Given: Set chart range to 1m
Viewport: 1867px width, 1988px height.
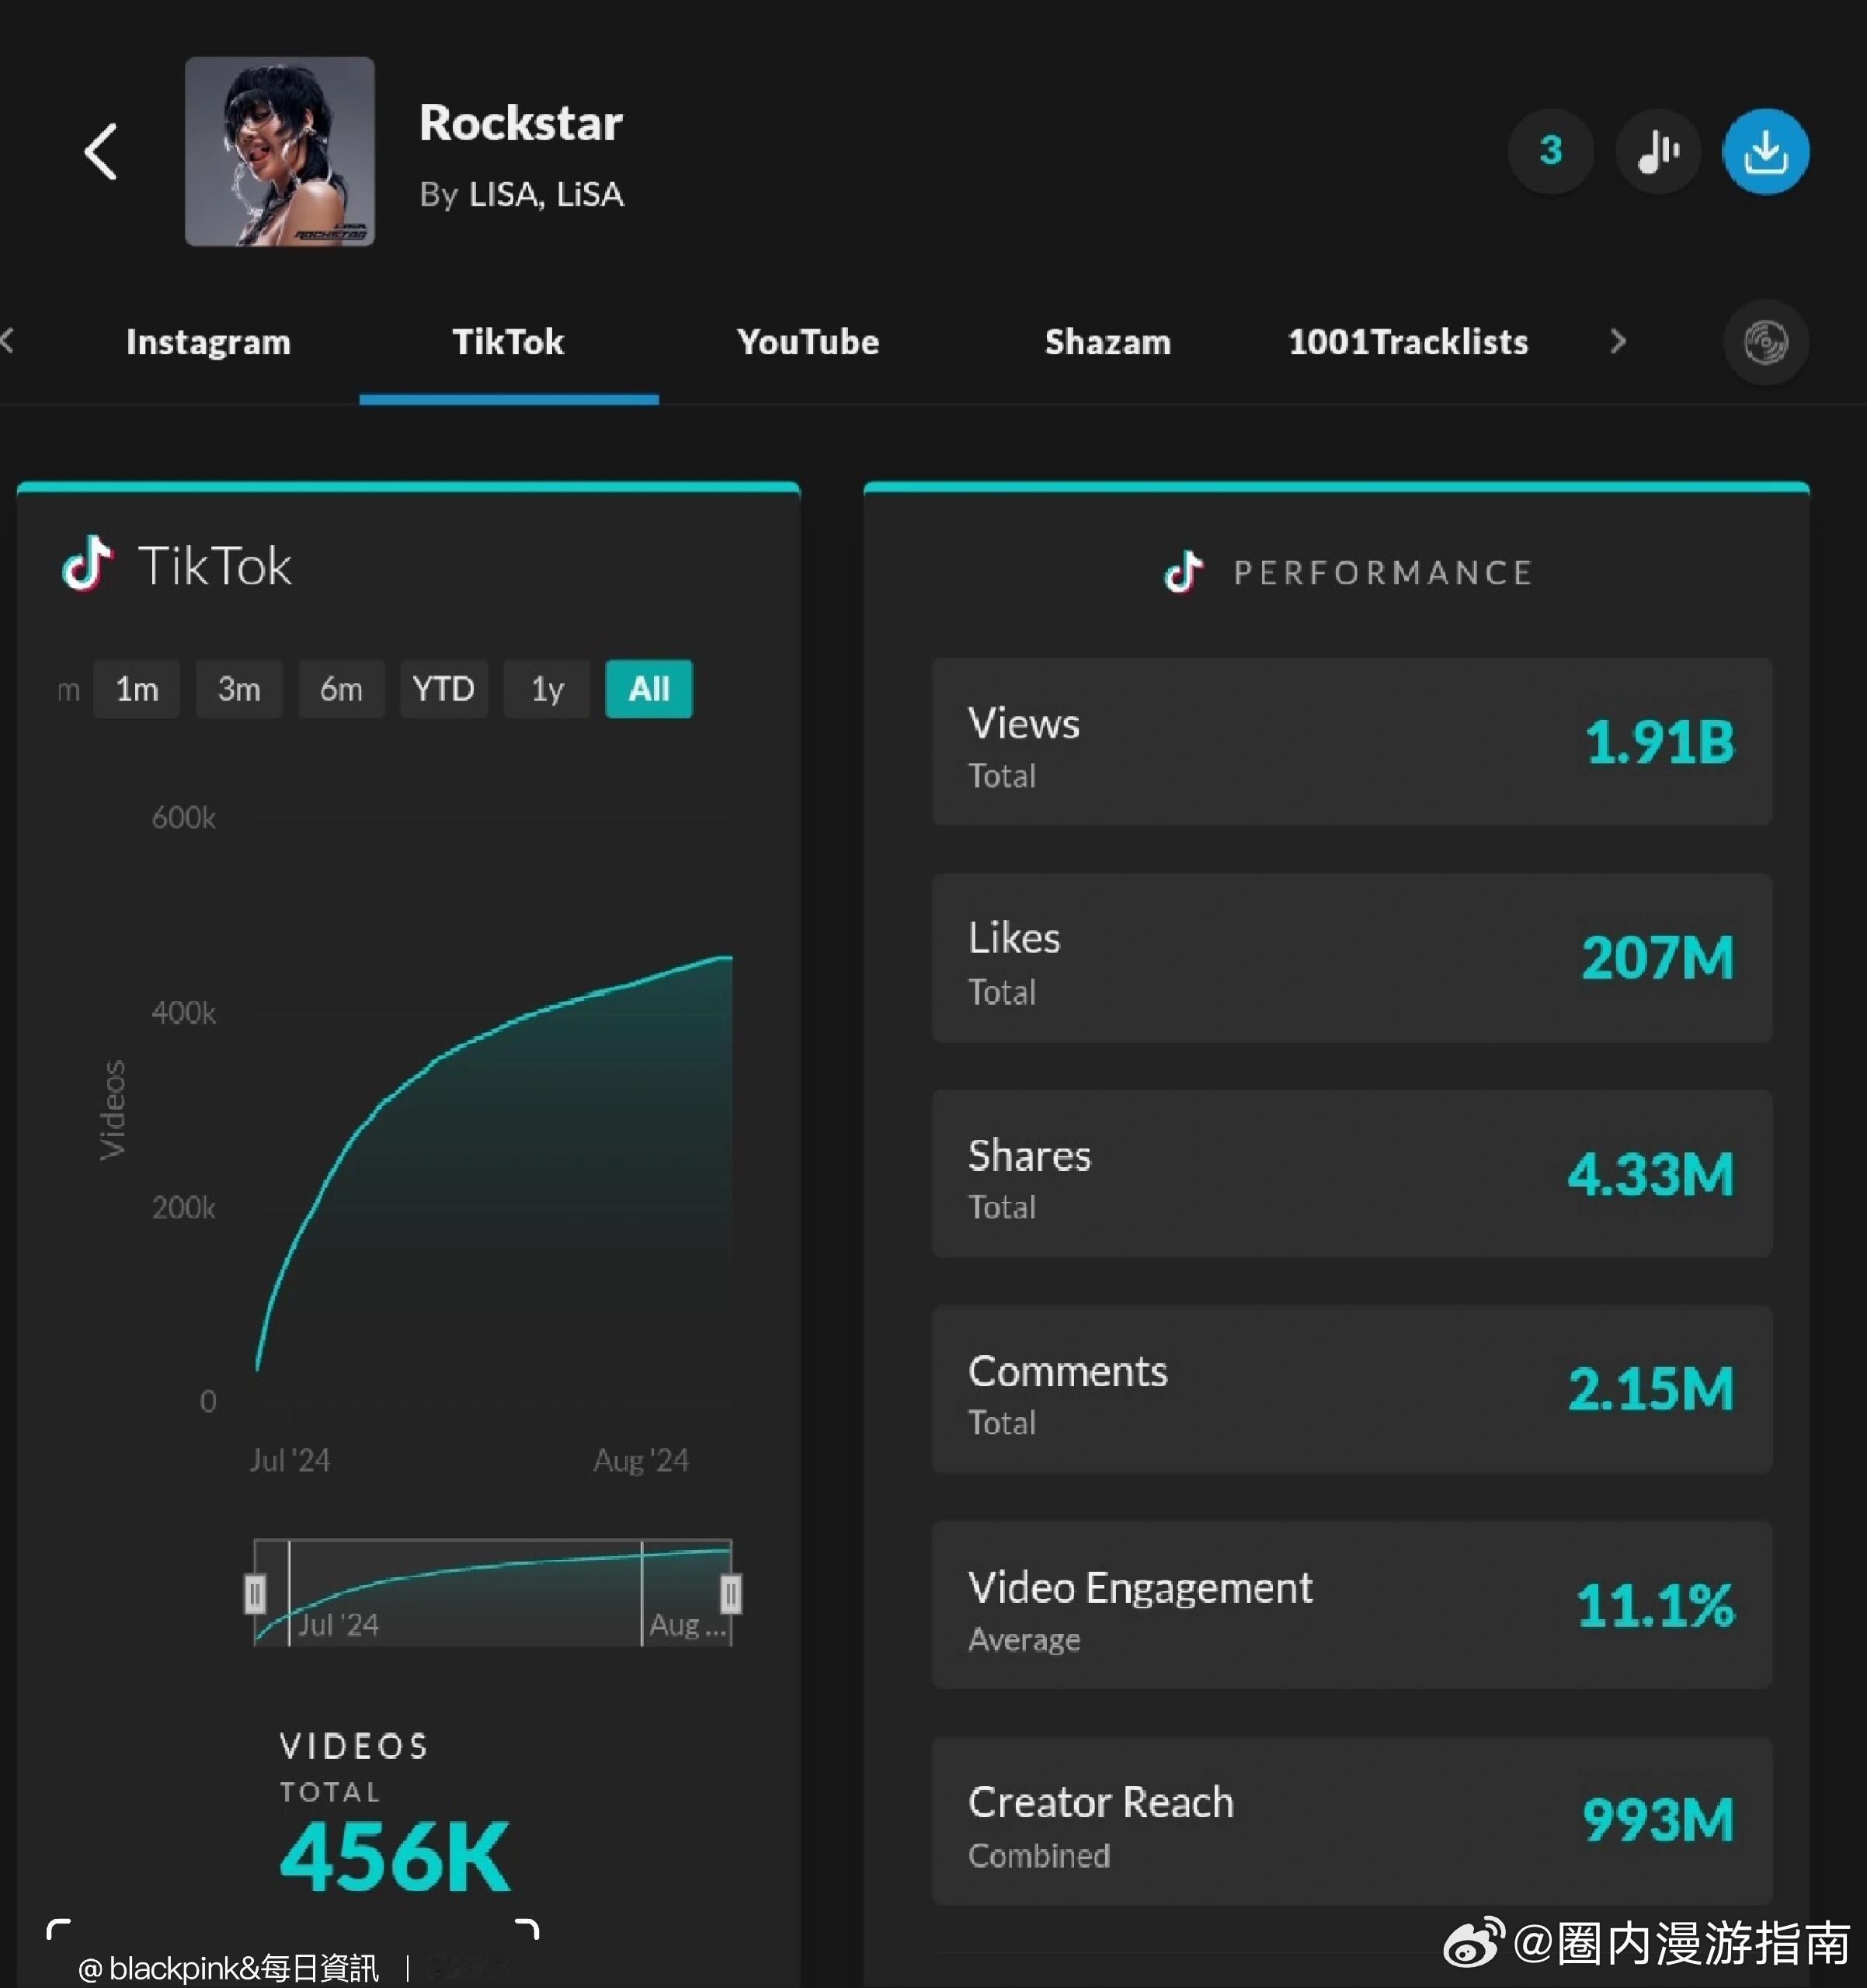Looking at the screenshot, I should [x=137, y=689].
